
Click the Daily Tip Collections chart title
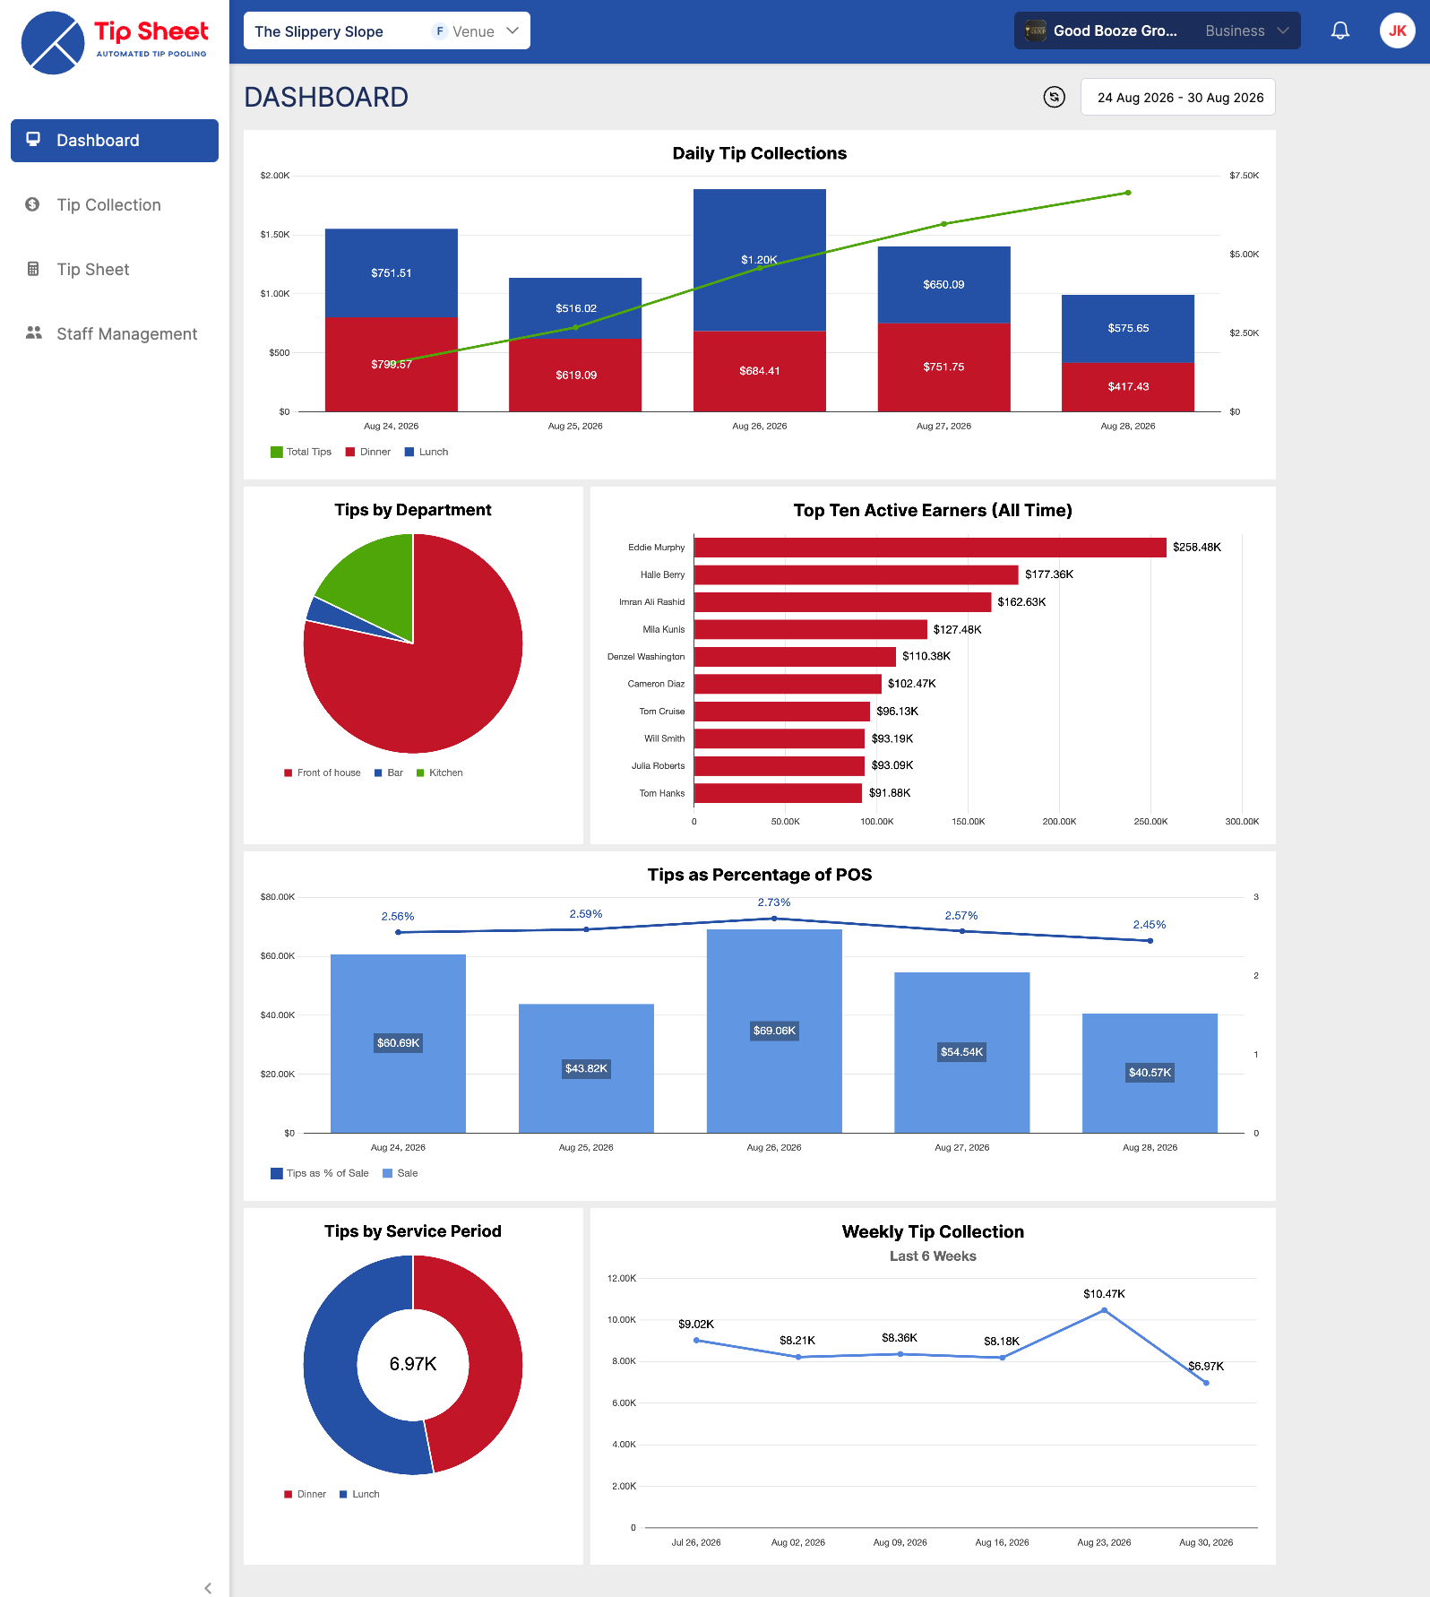[x=760, y=153]
